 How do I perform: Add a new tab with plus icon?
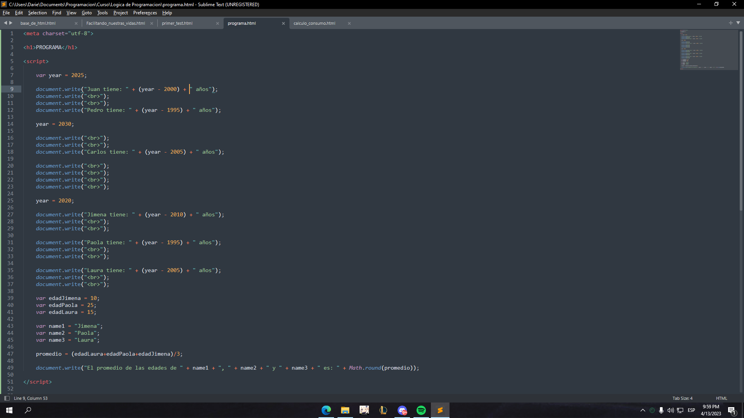(x=731, y=23)
